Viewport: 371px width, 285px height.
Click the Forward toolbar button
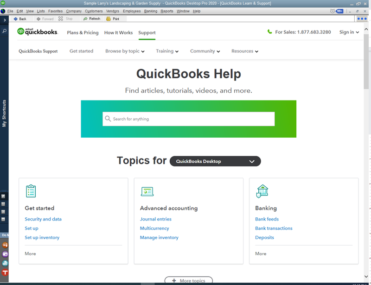[x=45, y=19]
